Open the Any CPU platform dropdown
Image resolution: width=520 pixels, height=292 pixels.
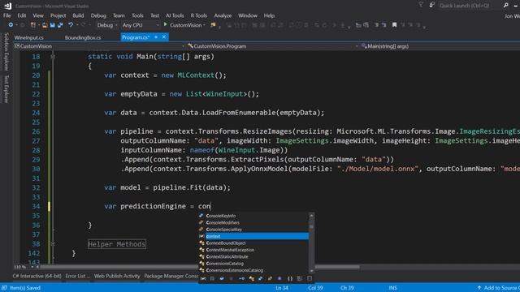141,25
